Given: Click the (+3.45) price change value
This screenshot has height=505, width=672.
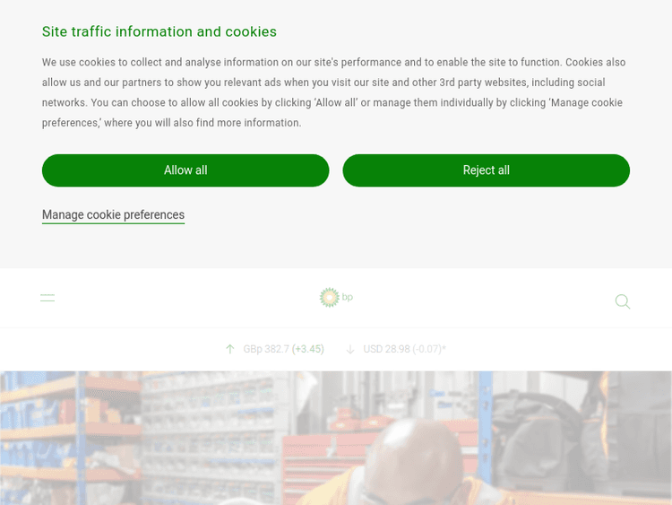Looking at the screenshot, I should pos(308,349).
